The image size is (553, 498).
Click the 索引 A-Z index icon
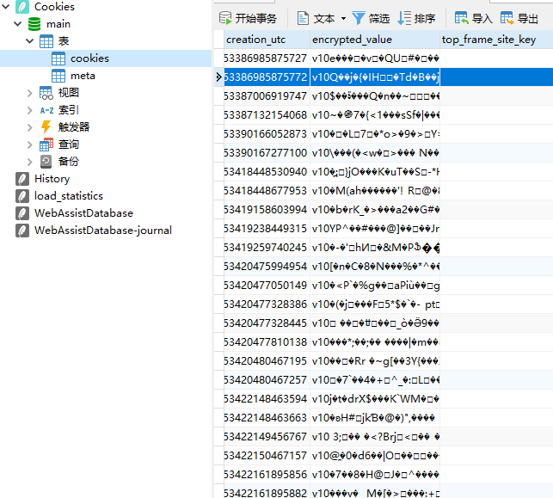click(x=46, y=110)
